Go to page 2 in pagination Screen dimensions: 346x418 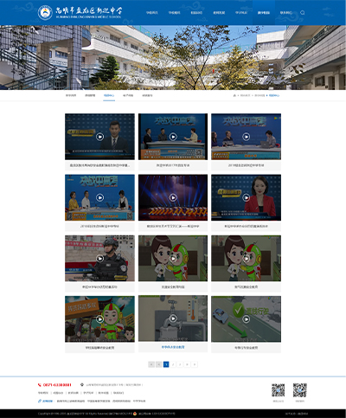[173, 364]
